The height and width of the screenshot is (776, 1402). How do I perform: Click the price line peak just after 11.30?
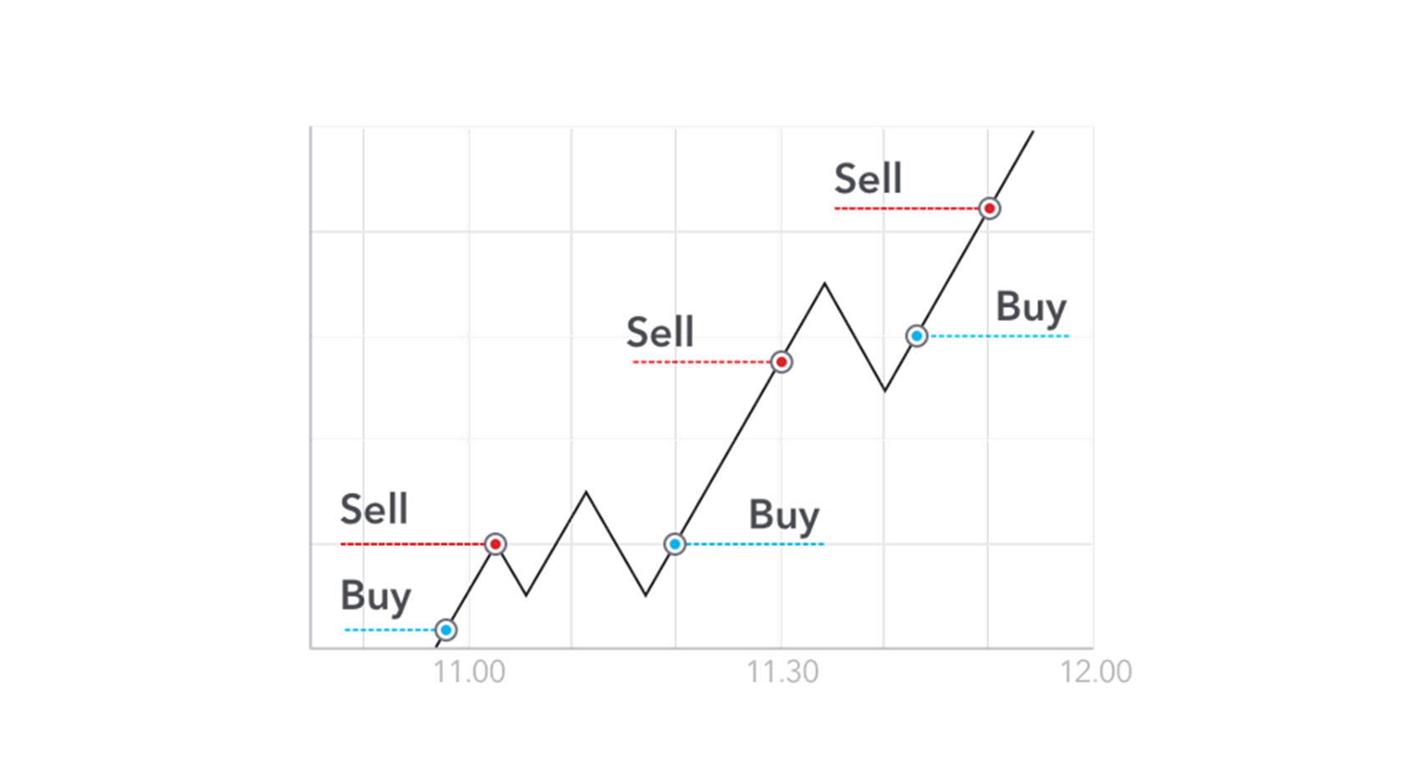824,284
